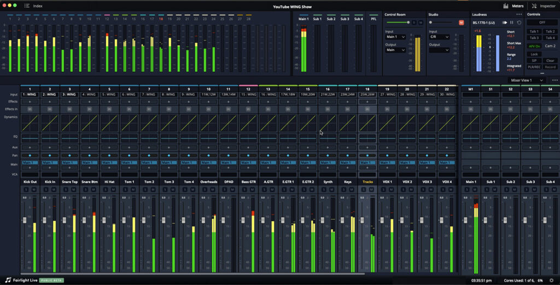Pause the loudness meter
Image resolution: width=560 pixels, height=285 pixels.
512,22
